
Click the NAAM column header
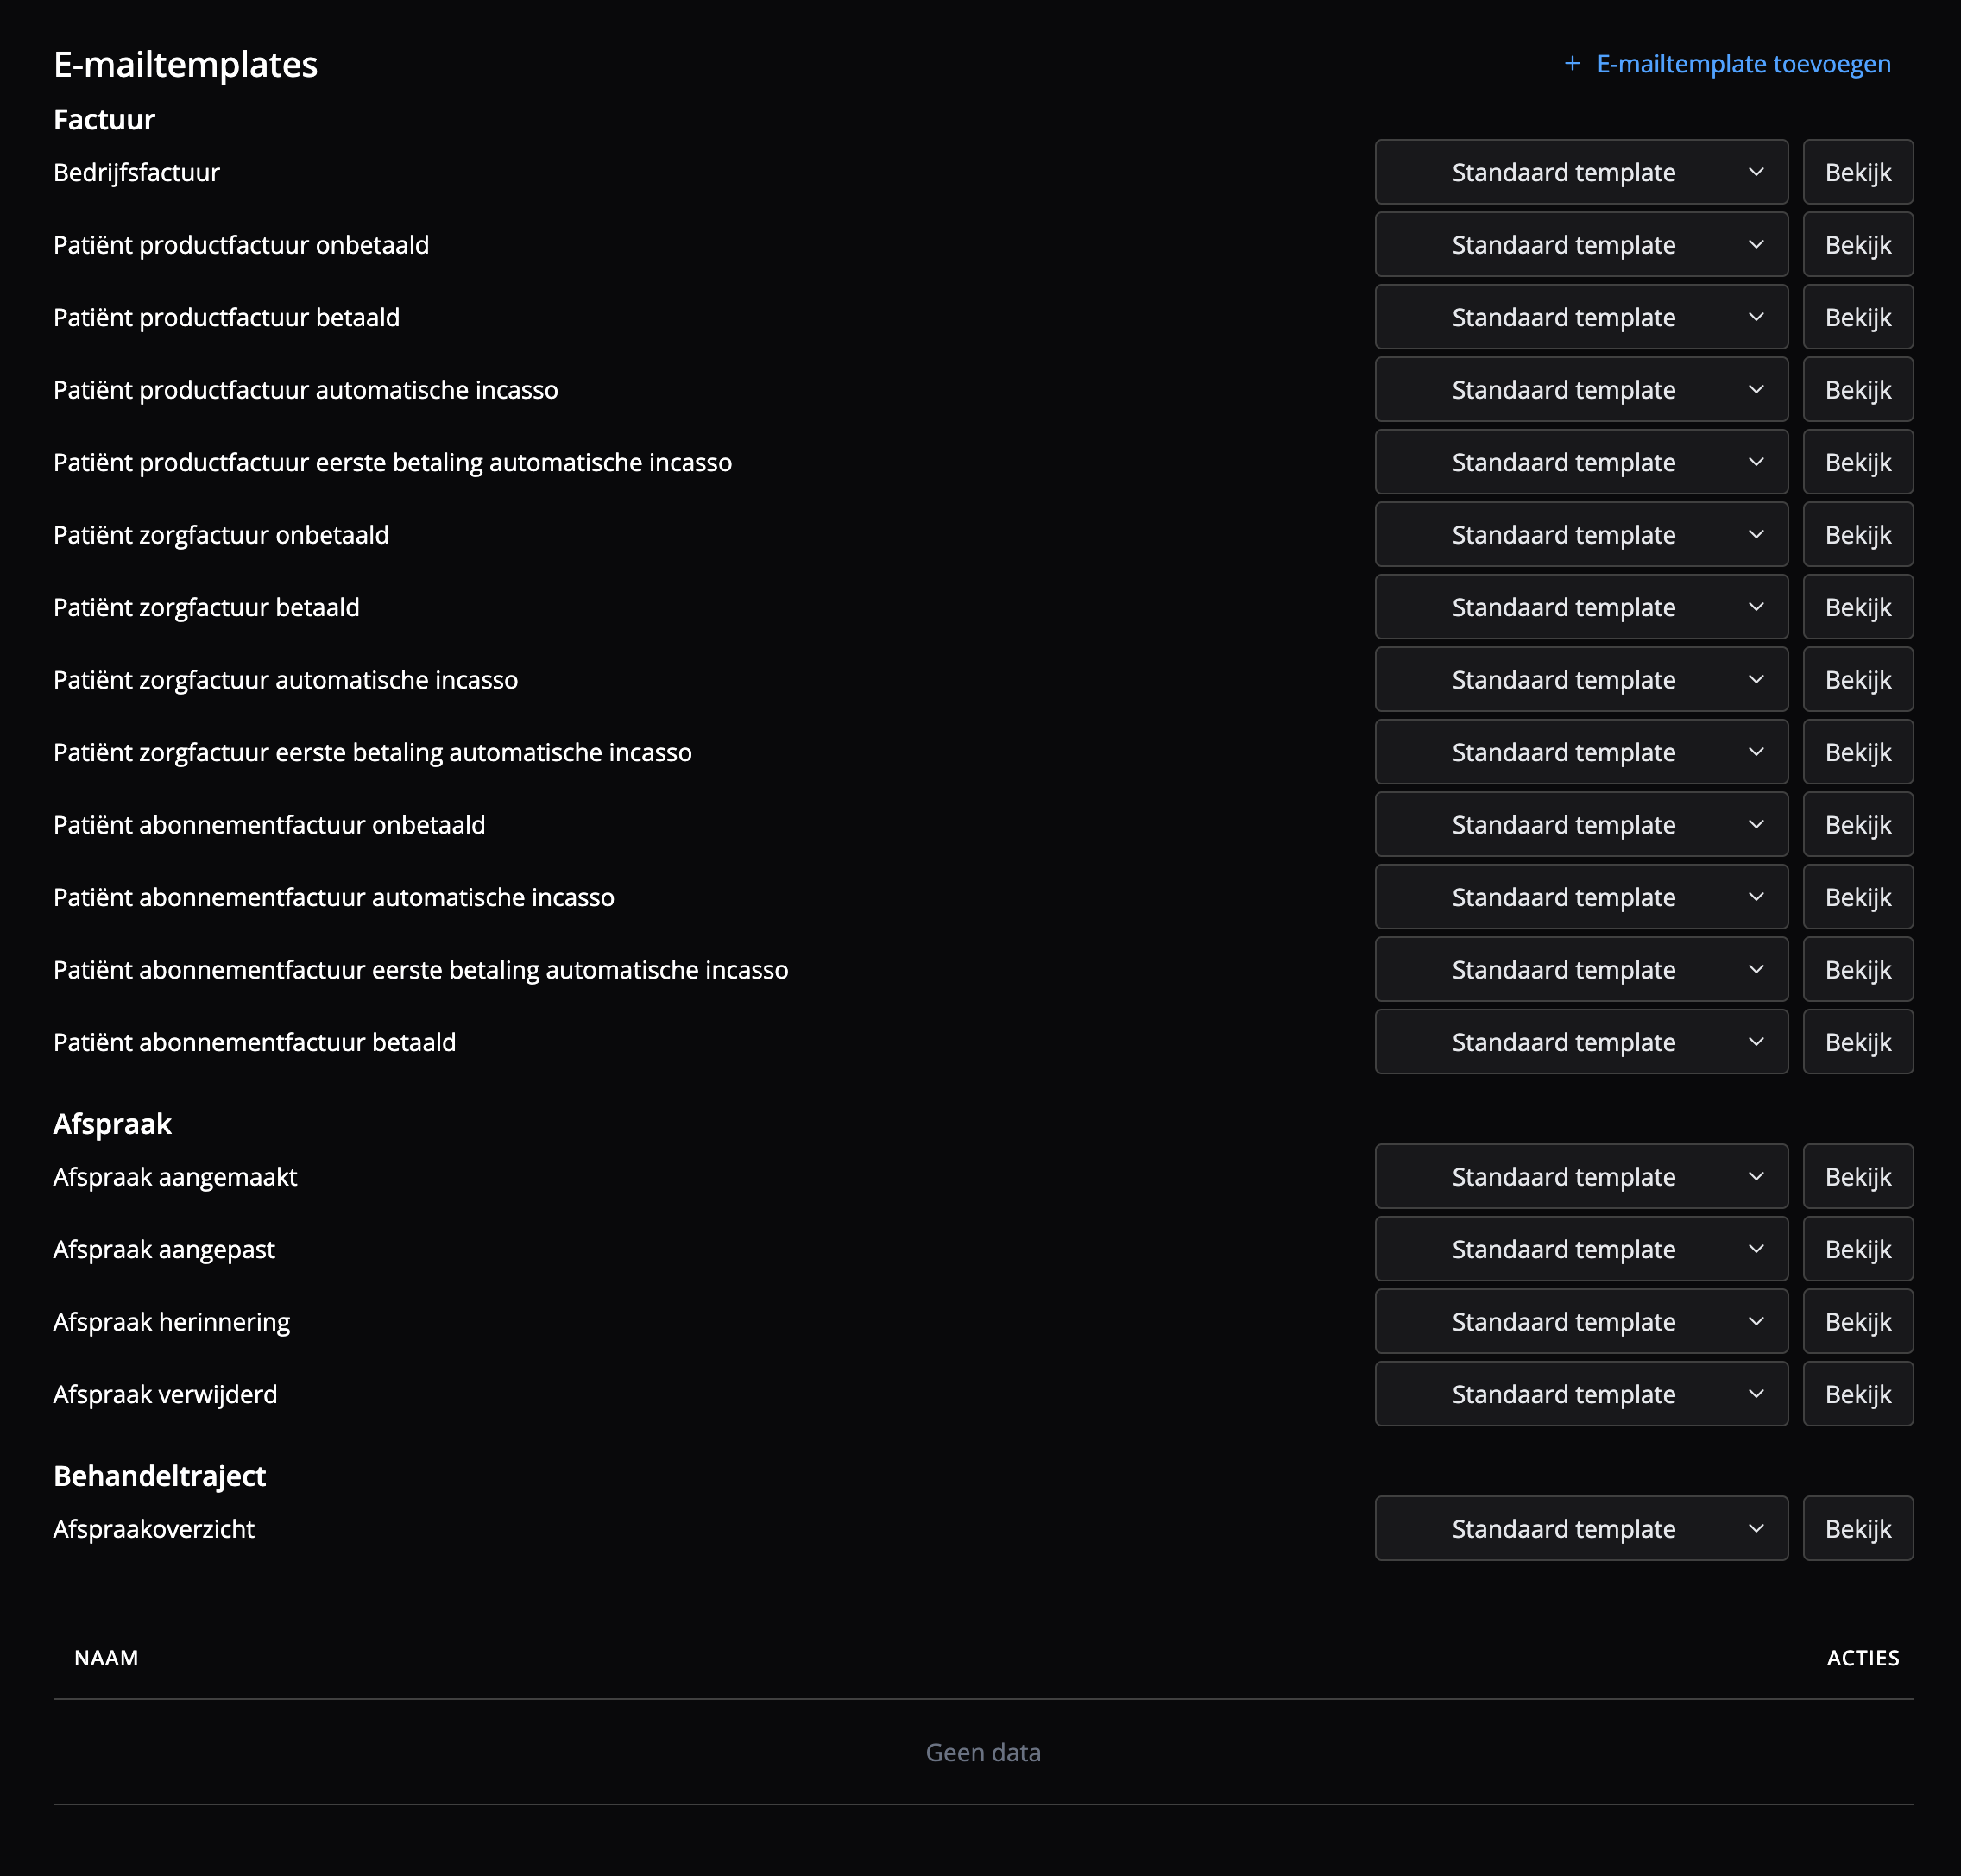point(106,1658)
